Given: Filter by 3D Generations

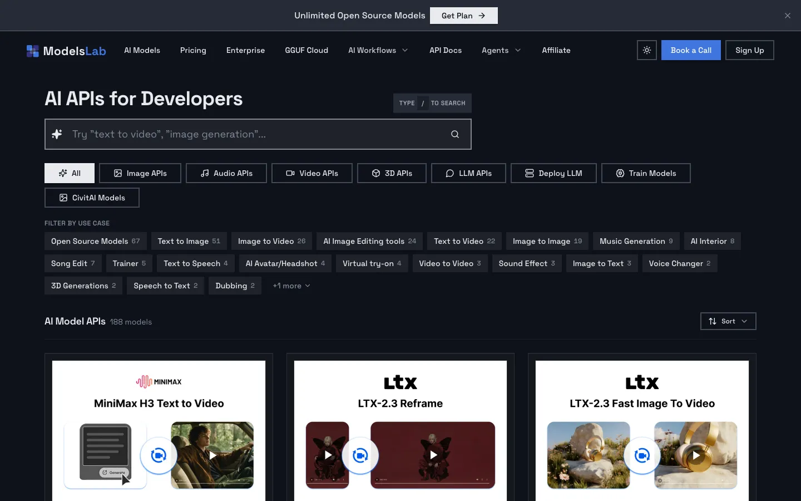Looking at the screenshot, I should point(83,286).
